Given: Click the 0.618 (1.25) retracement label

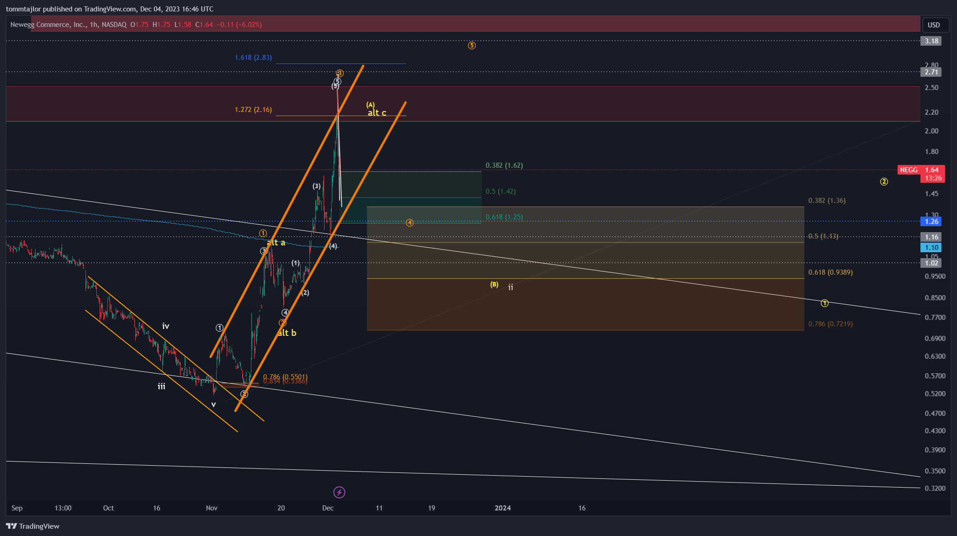Looking at the screenshot, I should click(x=504, y=217).
